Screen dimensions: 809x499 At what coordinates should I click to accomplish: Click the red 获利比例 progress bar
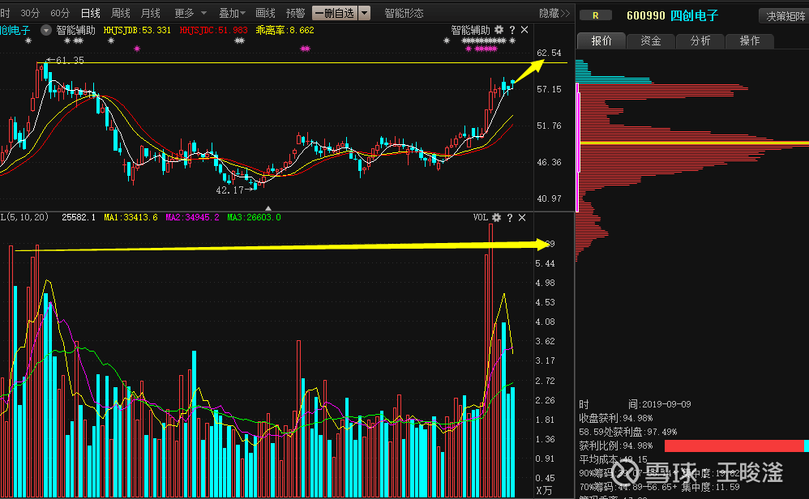click(734, 446)
